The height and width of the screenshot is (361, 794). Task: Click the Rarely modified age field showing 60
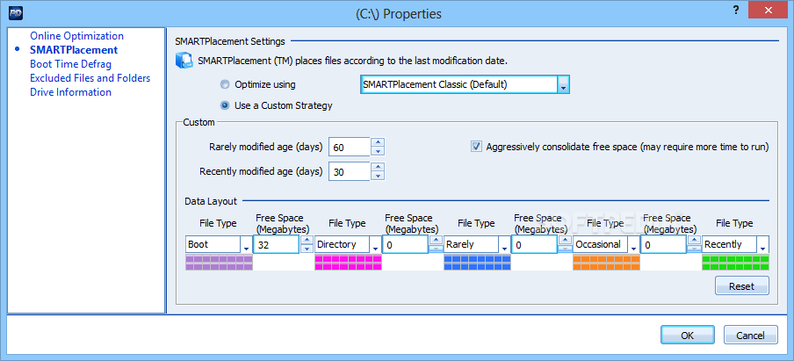(x=350, y=148)
